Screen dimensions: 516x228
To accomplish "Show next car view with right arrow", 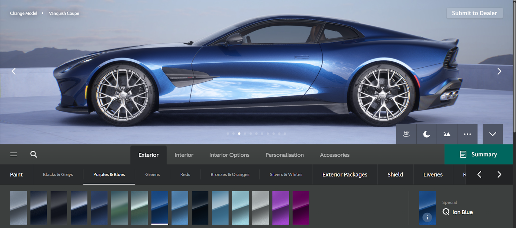I will 499,71.
